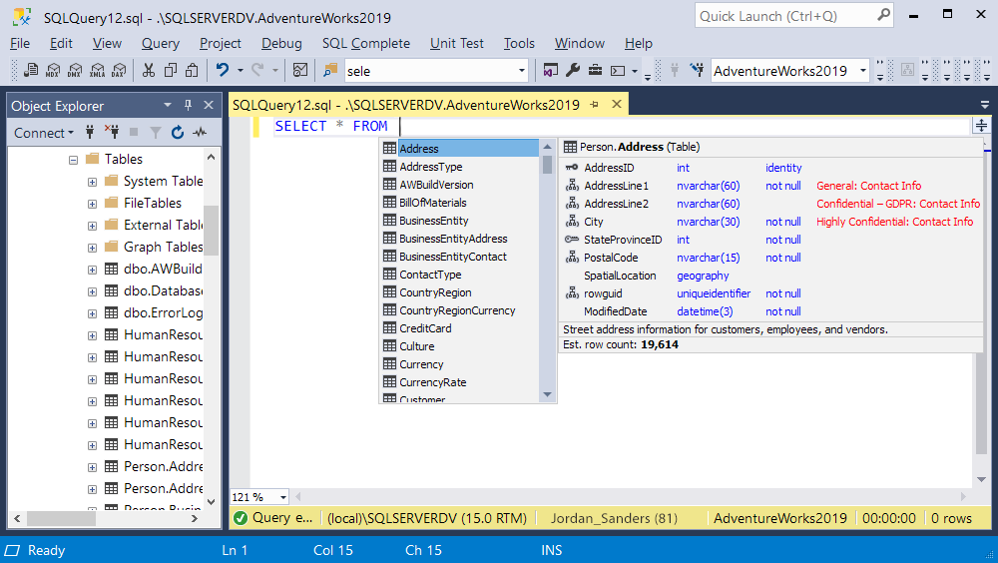The image size is (998, 563).
Task: Close the Object Explorer panel
Action: click(x=209, y=105)
